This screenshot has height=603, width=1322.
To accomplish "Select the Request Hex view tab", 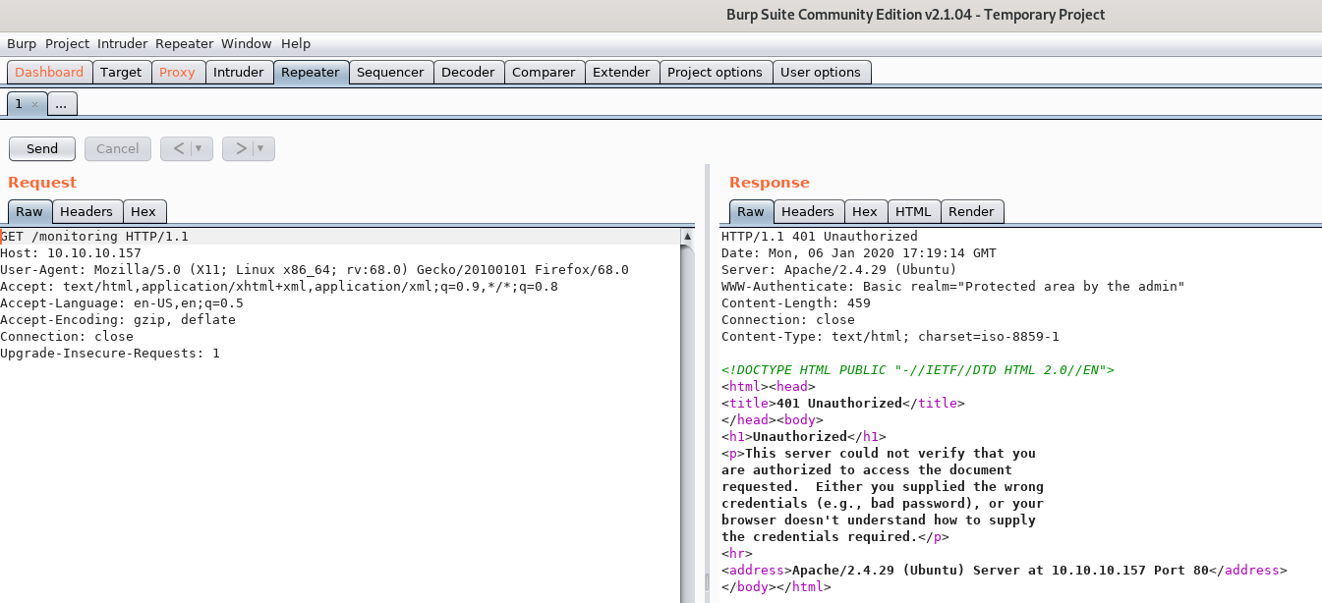I will [144, 211].
